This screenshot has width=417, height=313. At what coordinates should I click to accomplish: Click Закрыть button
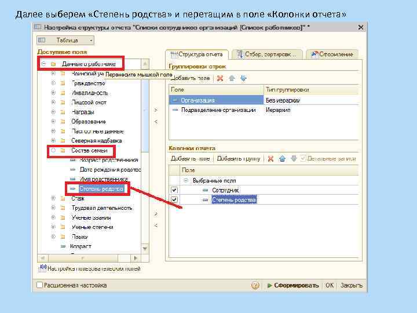point(352,285)
